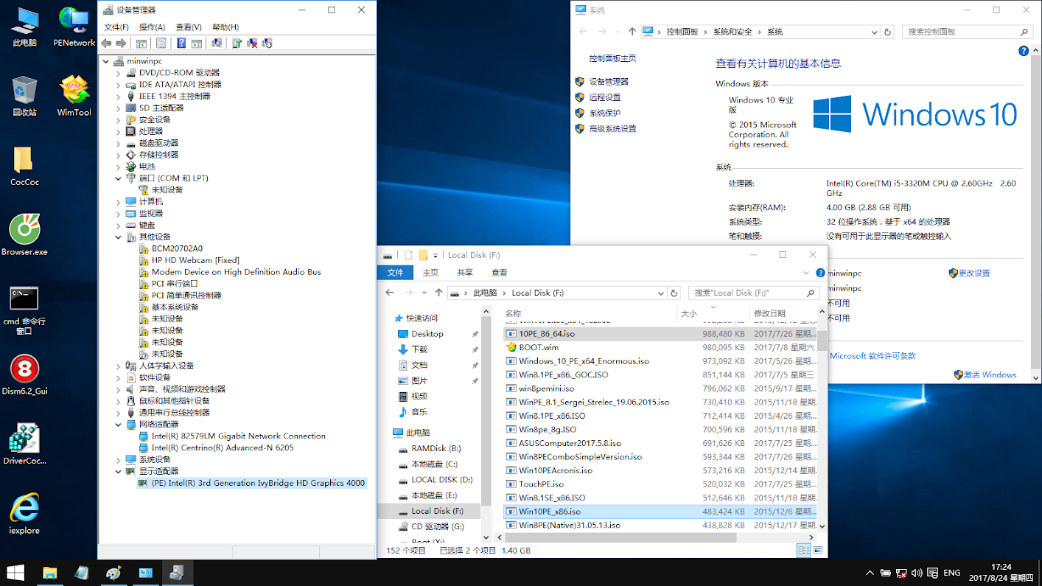The height and width of the screenshot is (586, 1042).
Task: Click the toolbar icon with the down arrow in Device Manager
Action: pos(268,43)
